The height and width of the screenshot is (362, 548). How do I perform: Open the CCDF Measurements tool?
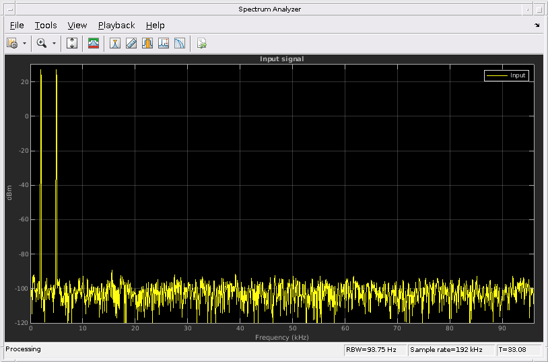pos(180,43)
